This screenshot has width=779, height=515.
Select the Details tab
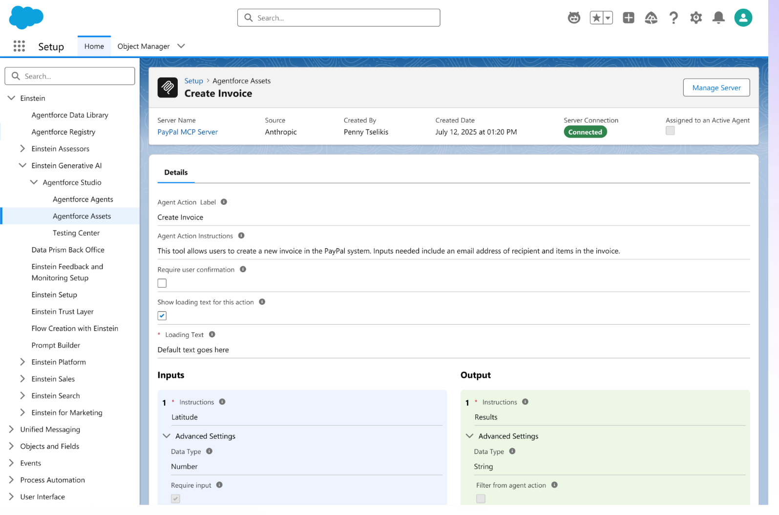176,173
